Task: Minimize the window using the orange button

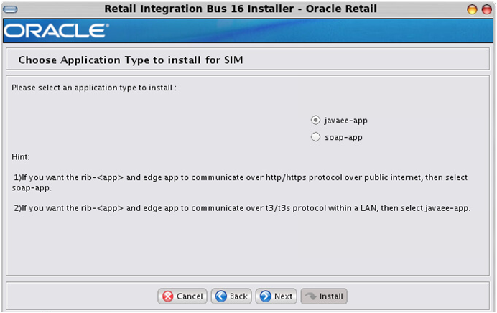Action: pos(472,9)
